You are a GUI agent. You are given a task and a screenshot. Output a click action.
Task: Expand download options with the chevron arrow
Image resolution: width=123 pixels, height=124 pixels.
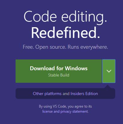tap(109, 71)
